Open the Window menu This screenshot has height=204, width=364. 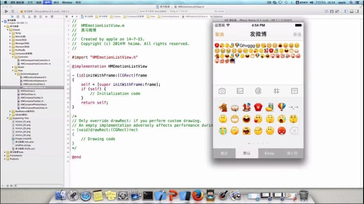[67, 2]
